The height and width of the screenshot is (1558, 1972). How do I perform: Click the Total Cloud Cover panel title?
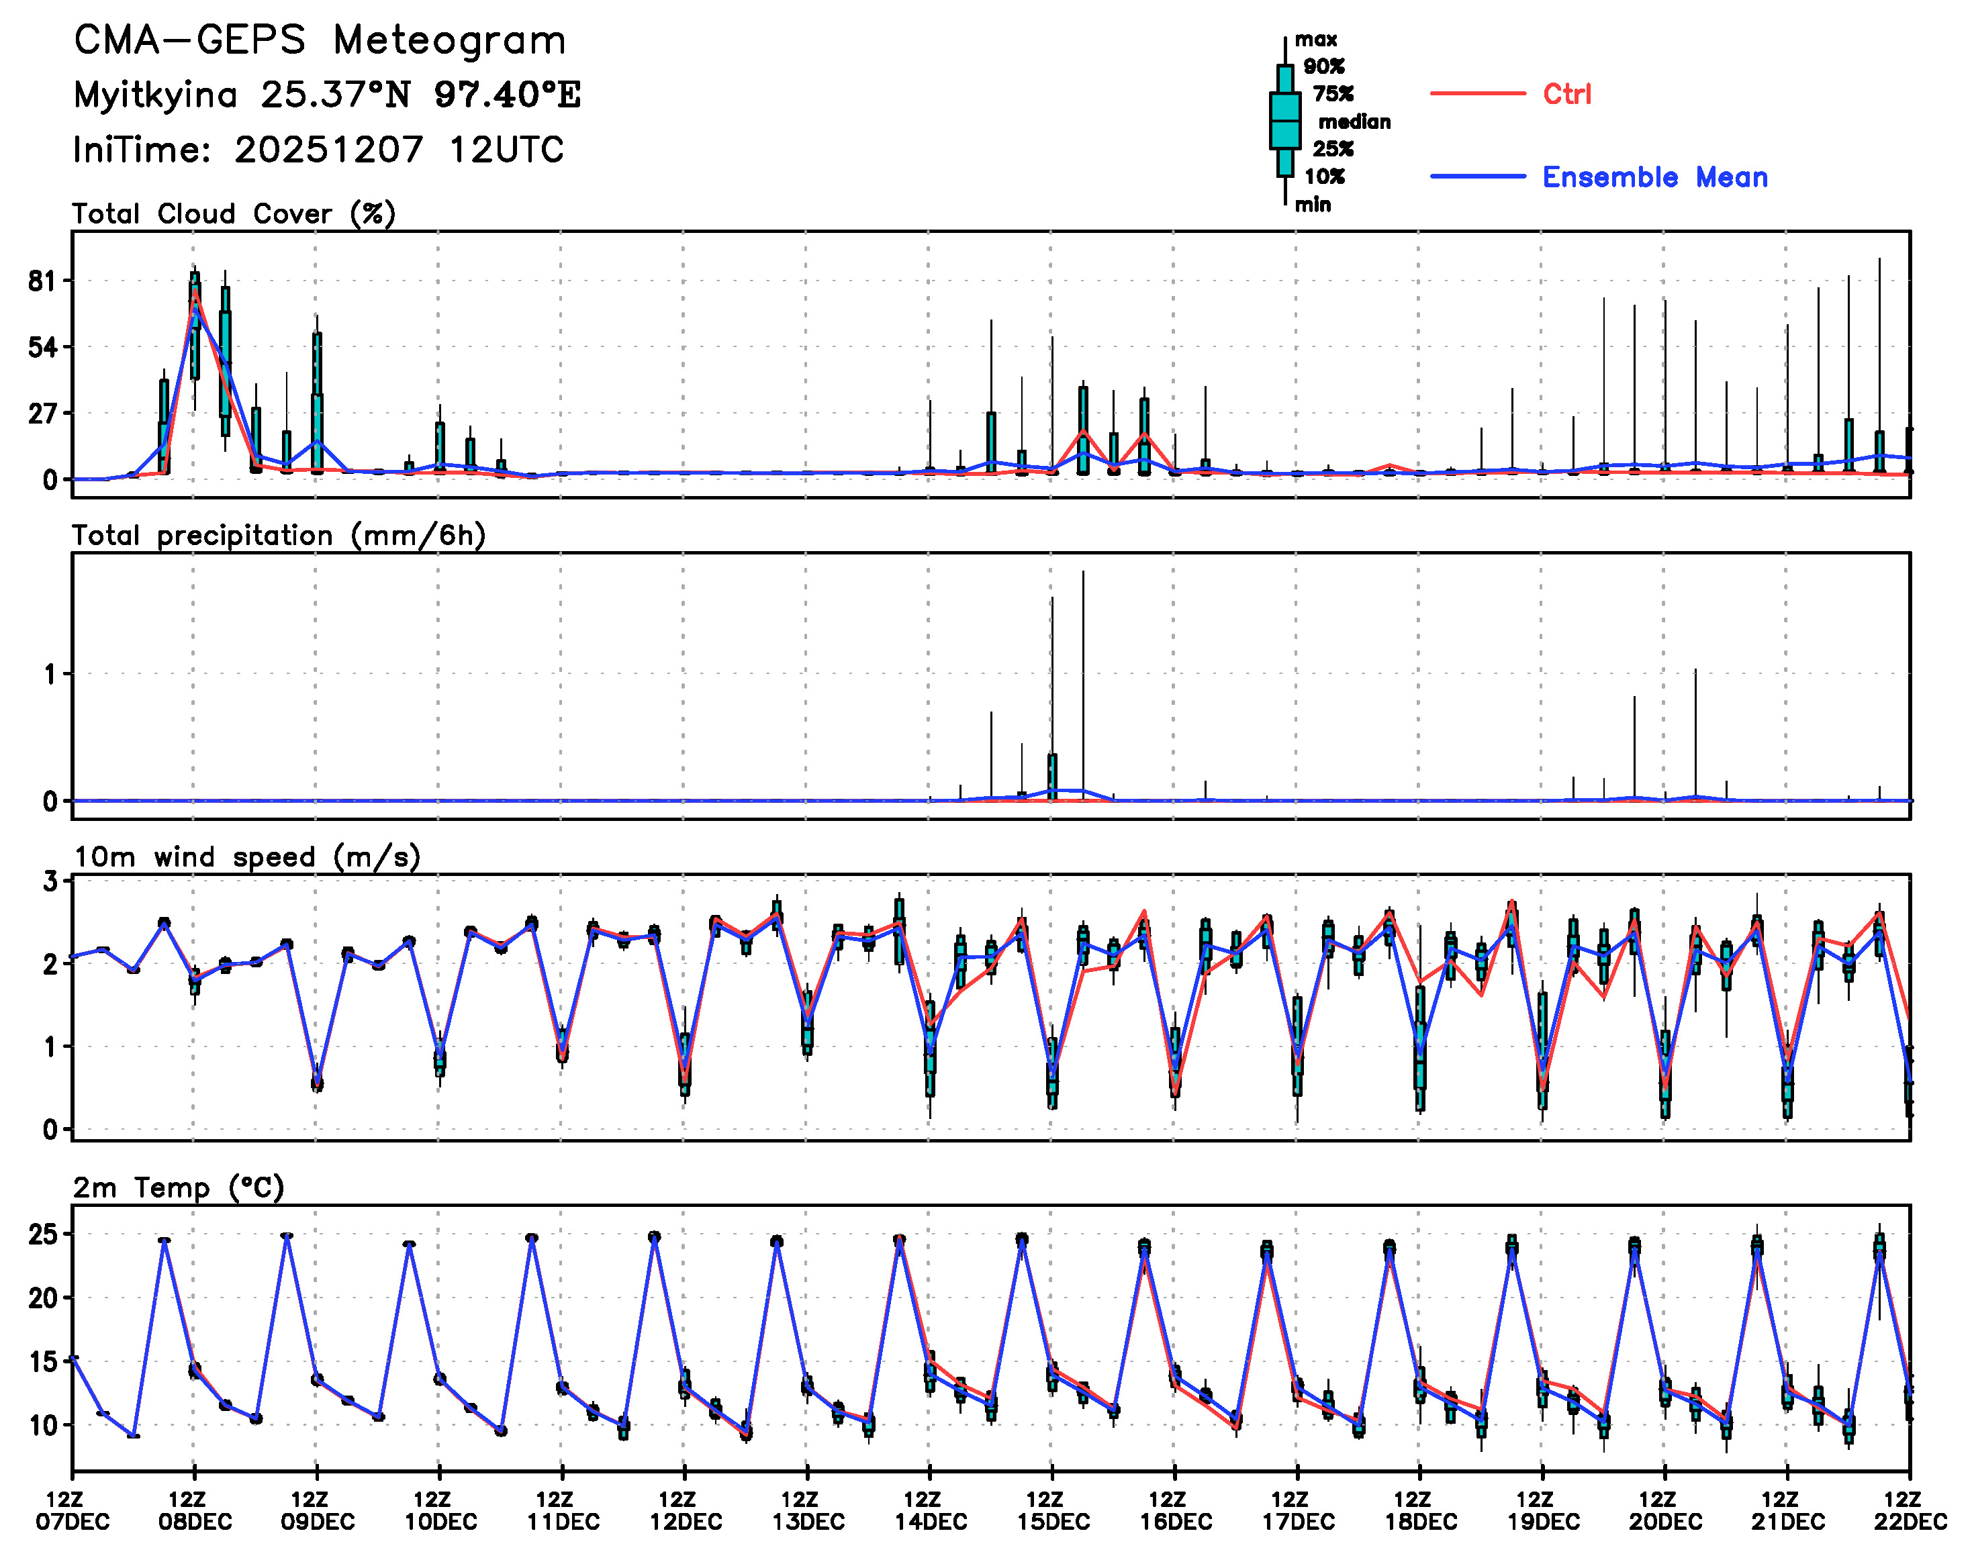point(234,214)
